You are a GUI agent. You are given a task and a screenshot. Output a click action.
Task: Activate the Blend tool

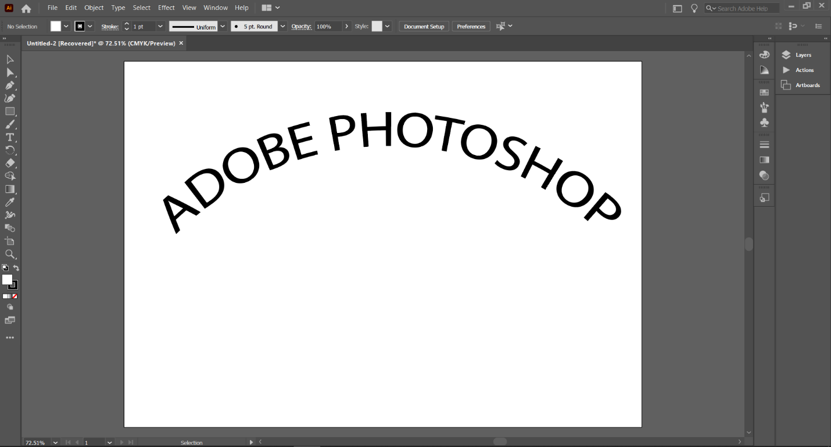click(10, 228)
